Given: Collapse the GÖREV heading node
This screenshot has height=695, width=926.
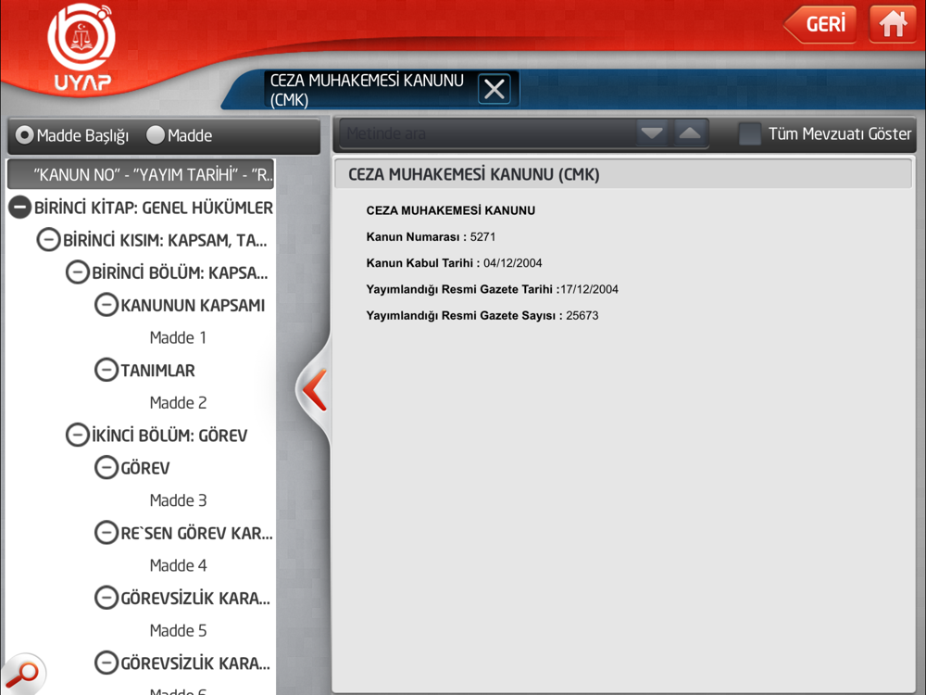Looking at the screenshot, I should 106,467.
